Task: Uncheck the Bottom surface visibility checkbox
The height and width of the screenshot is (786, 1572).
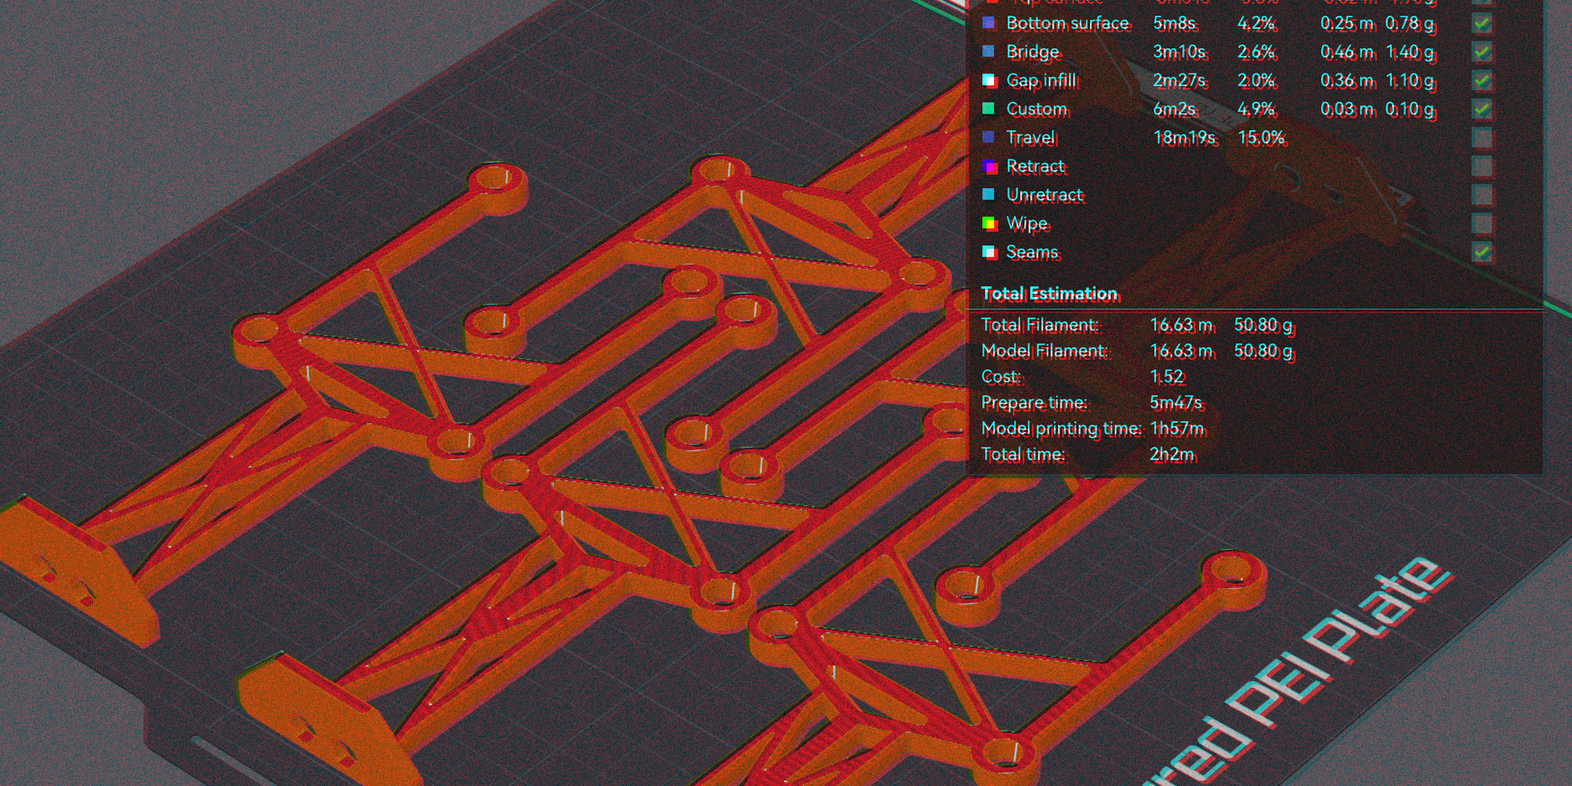Action: click(x=1481, y=23)
